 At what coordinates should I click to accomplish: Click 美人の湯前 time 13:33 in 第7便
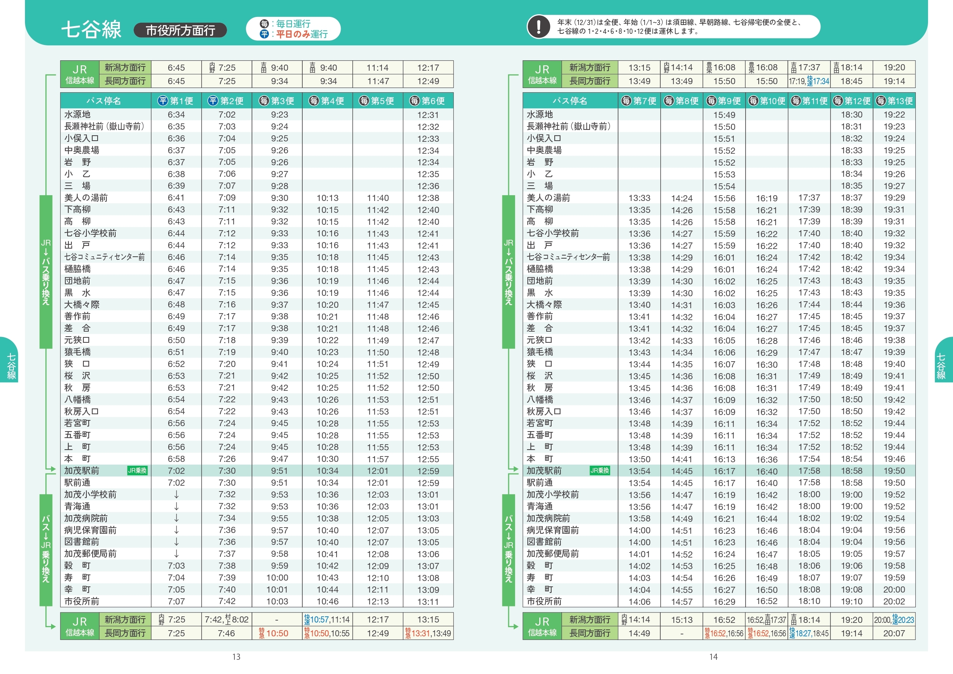(639, 198)
